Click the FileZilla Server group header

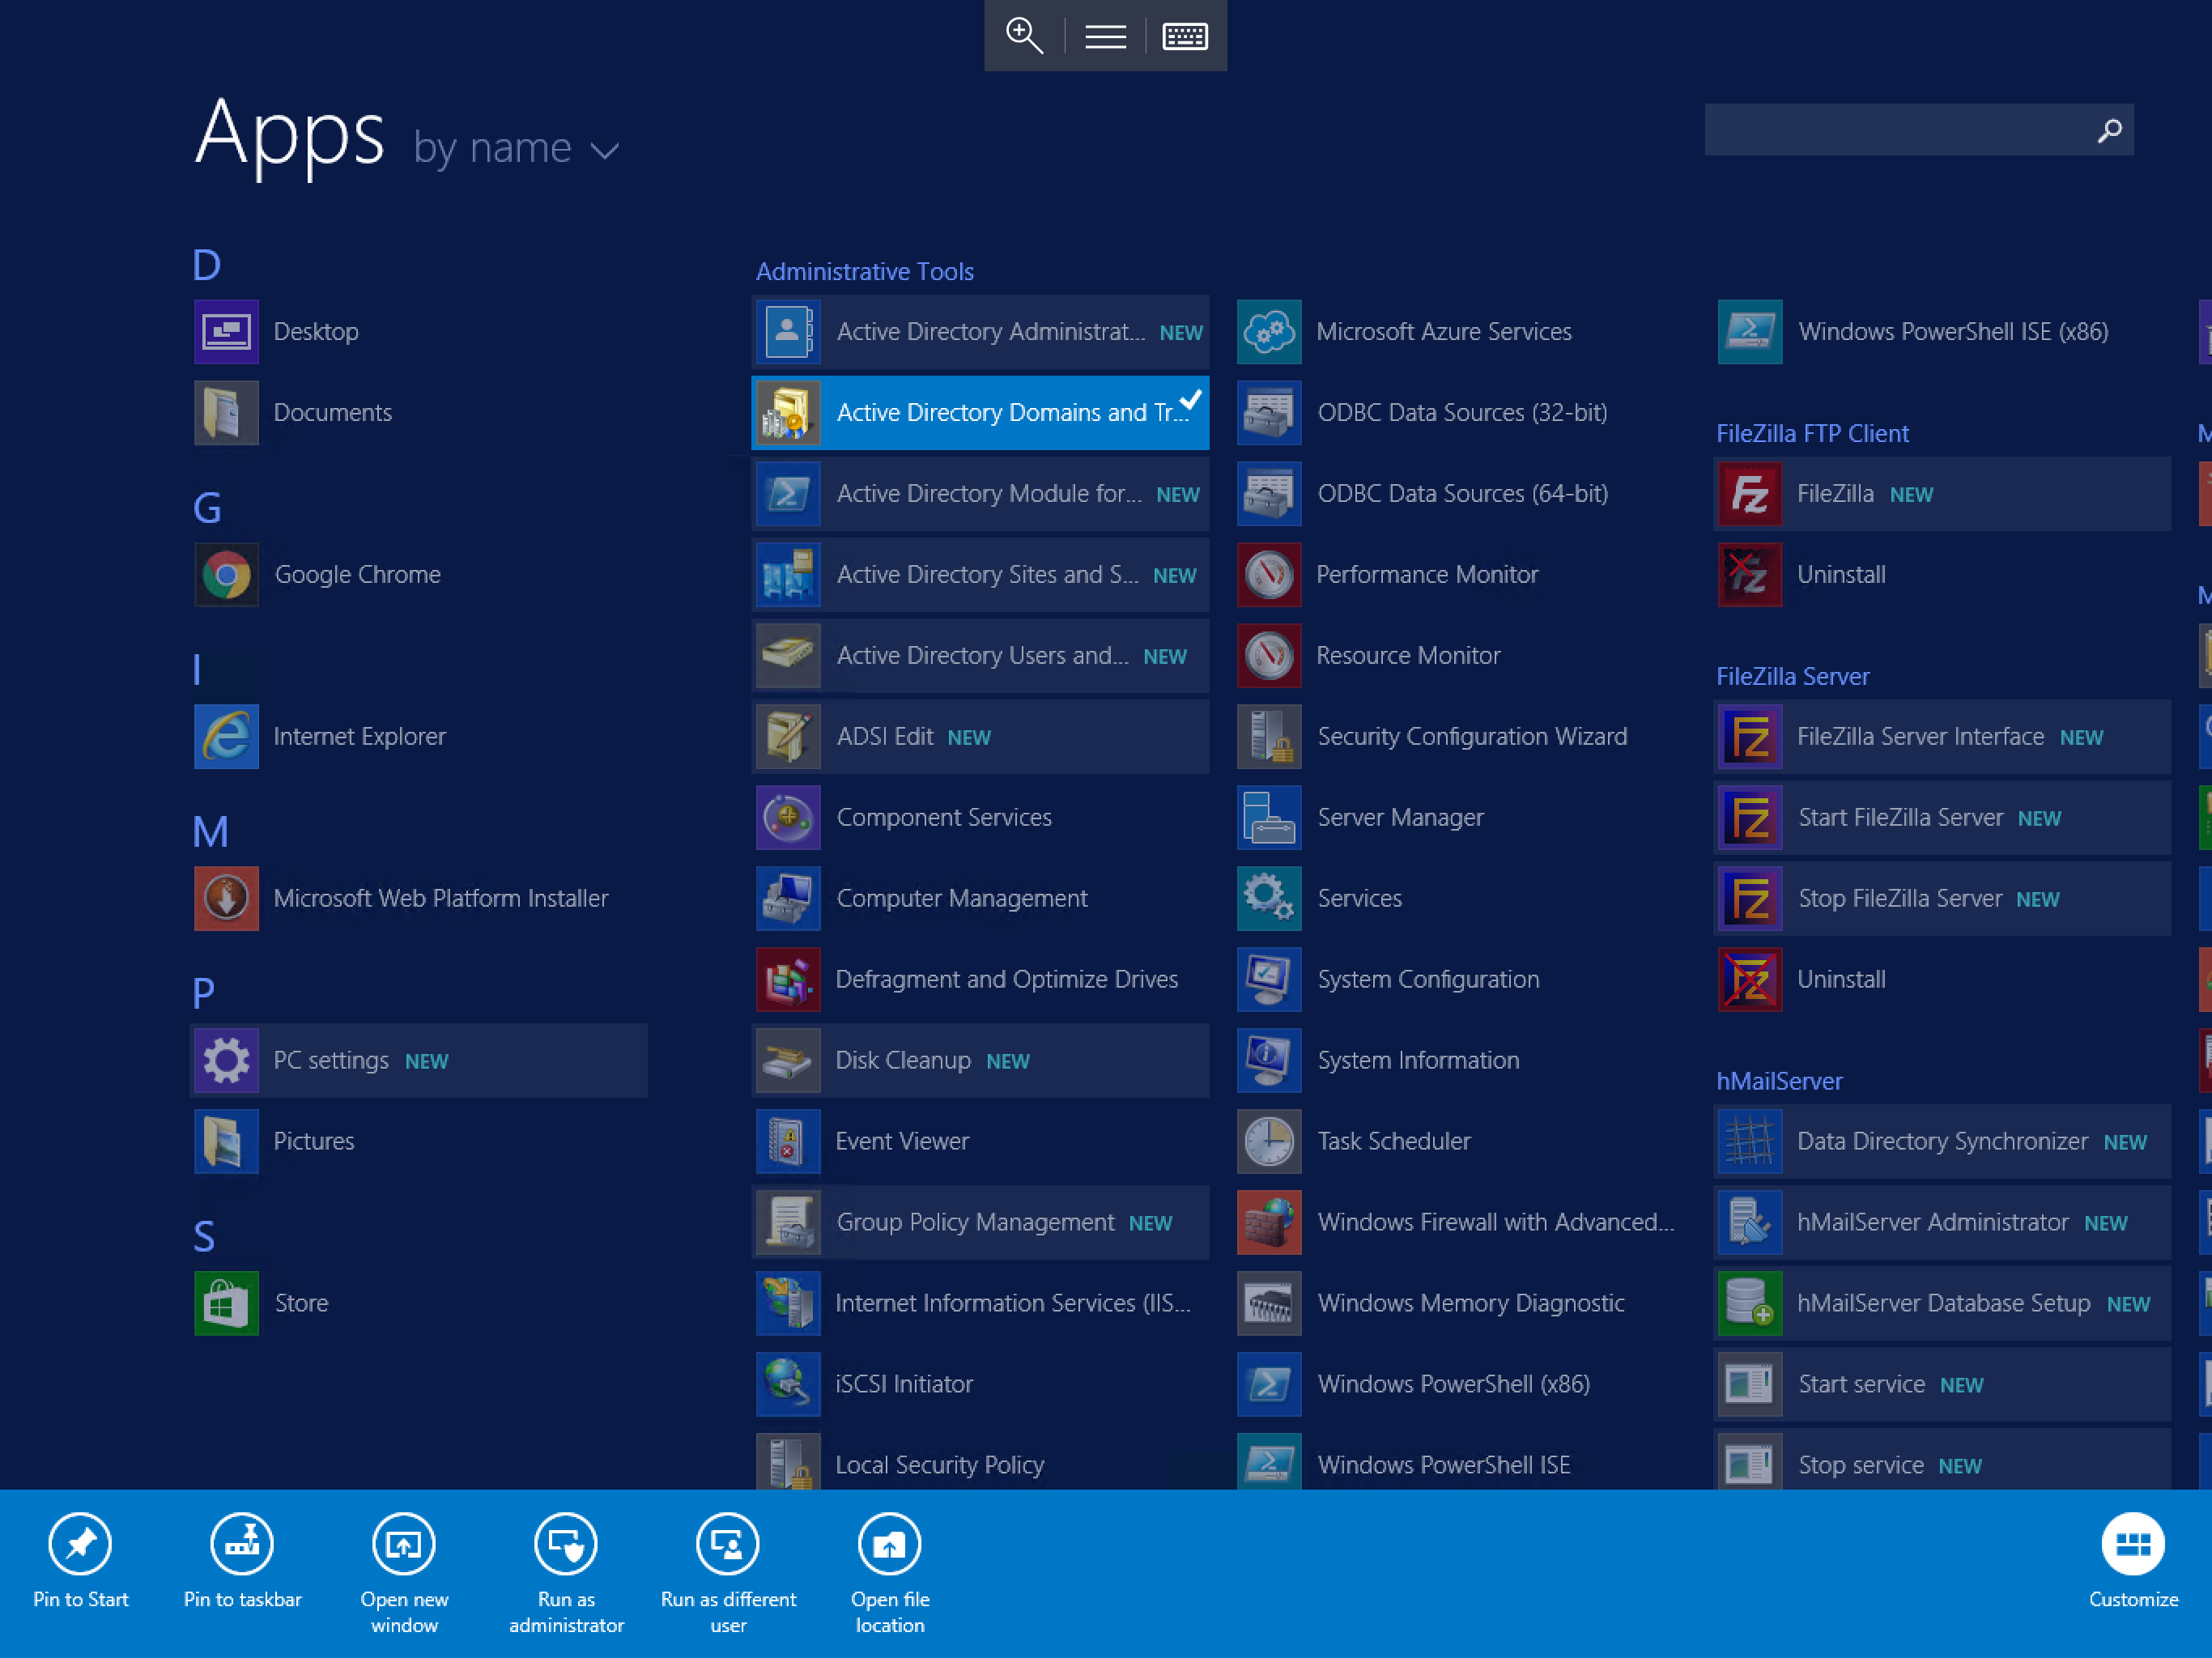pyautogui.click(x=1792, y=676)
